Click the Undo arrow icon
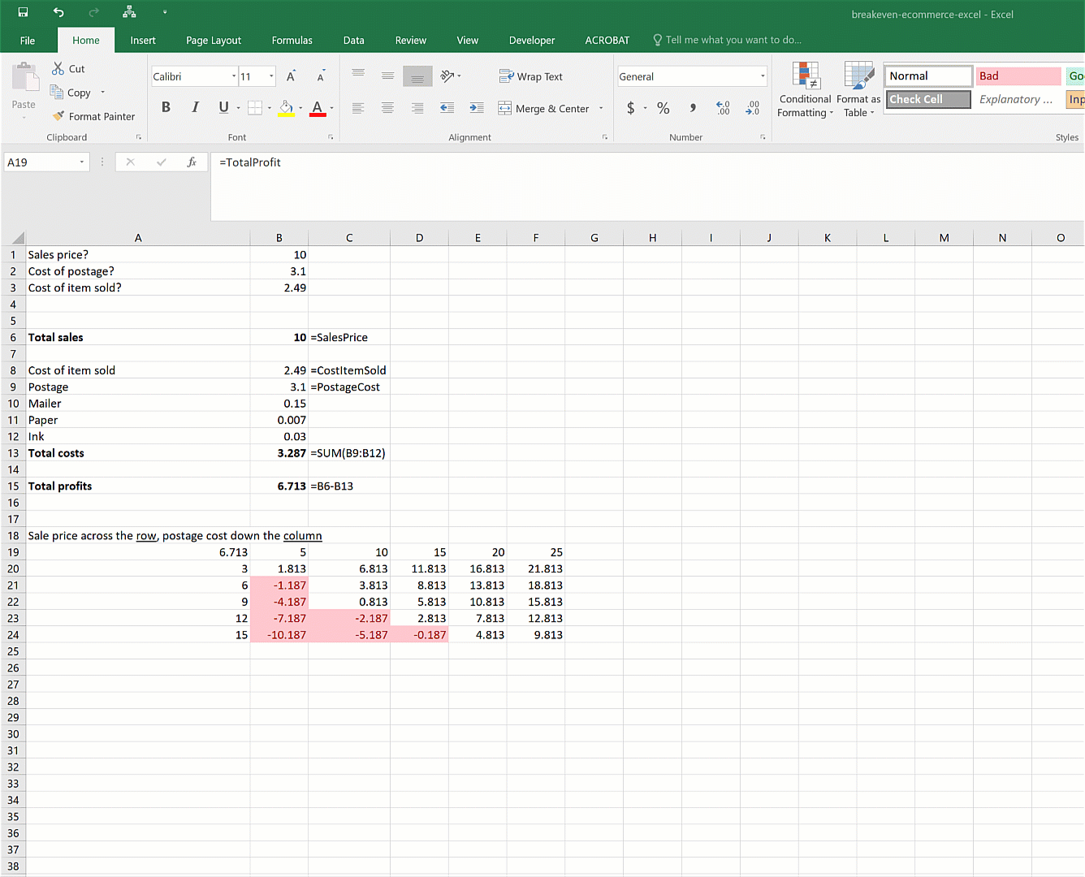1085x877 pixels. 58,12
